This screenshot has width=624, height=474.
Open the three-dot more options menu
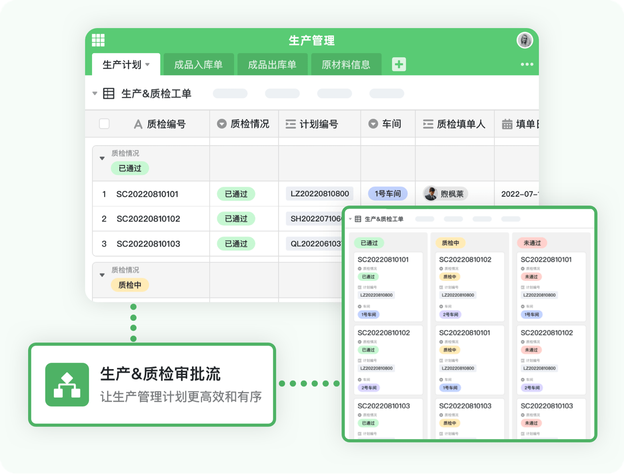pyautogui.click(x=527, y=64)
